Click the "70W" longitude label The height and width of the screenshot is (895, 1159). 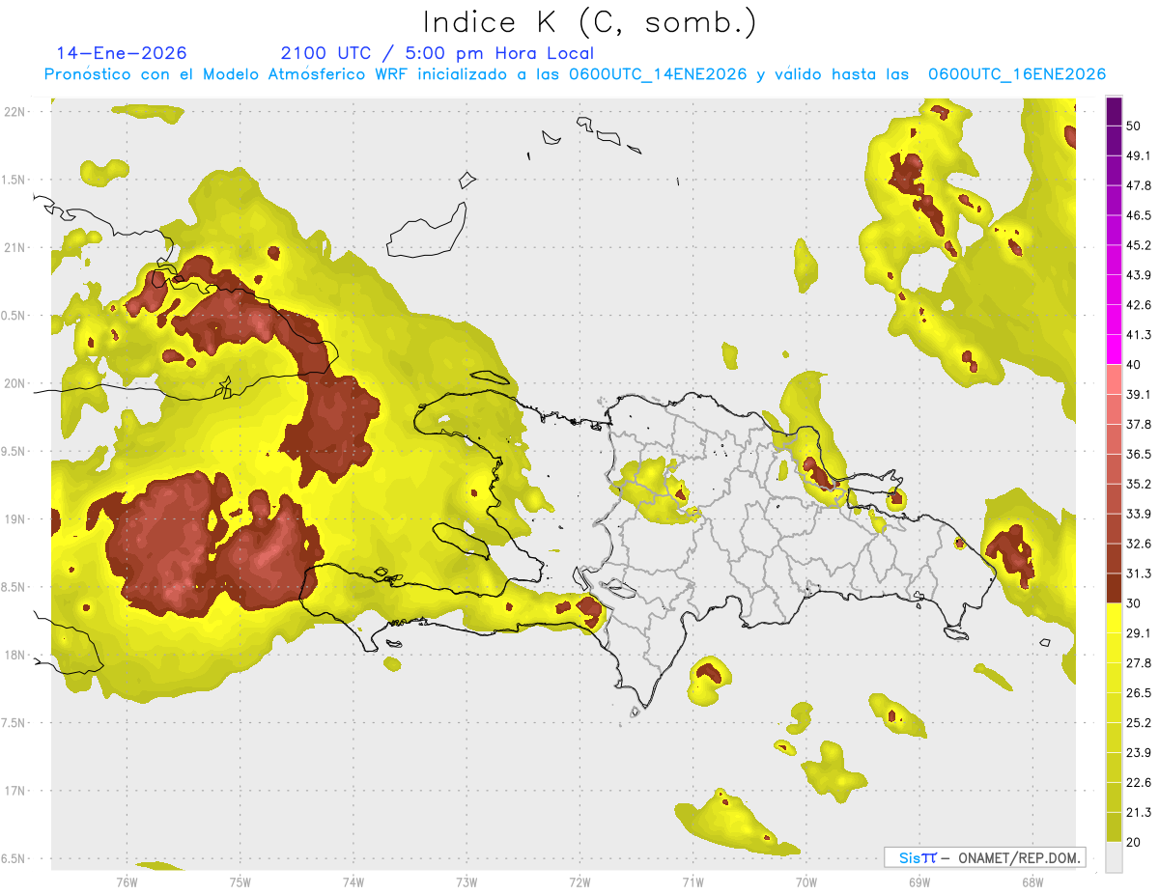(x=806, y=882)
